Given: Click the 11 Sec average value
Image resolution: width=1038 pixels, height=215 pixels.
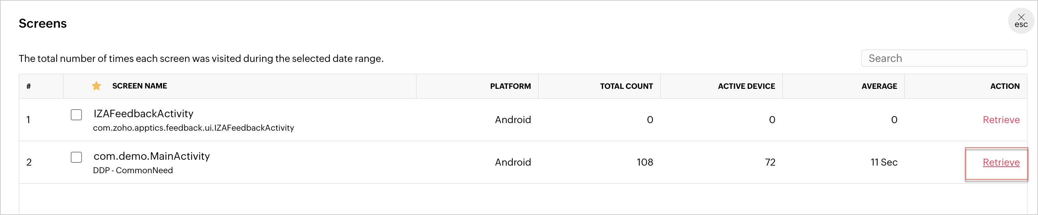Looking at the screenshot, I should (884, 162).
